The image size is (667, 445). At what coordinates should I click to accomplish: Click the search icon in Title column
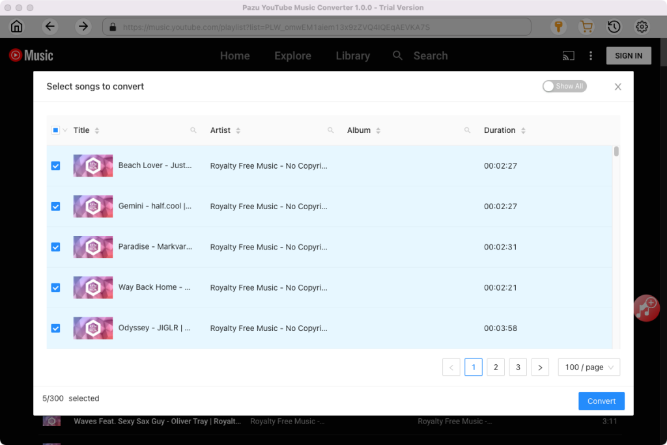coord(193,130)
